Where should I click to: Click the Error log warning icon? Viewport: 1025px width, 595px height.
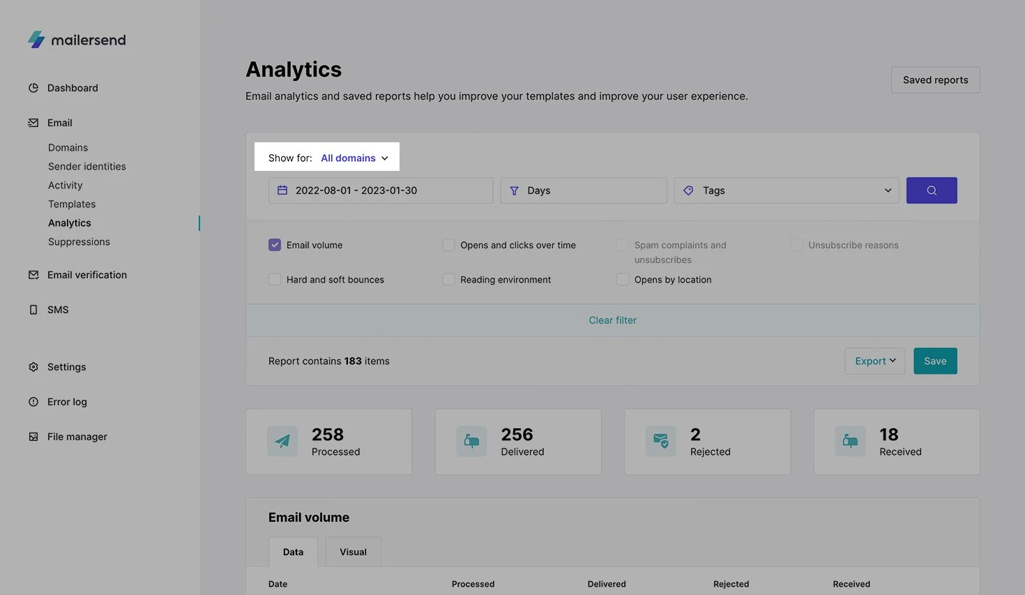pos(33,402)
